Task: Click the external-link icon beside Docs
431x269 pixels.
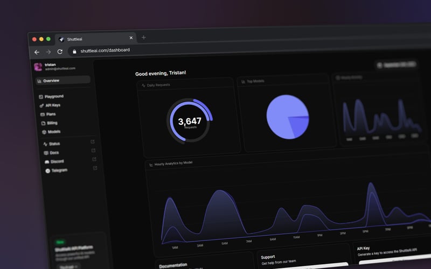Action: coord(93,151)
